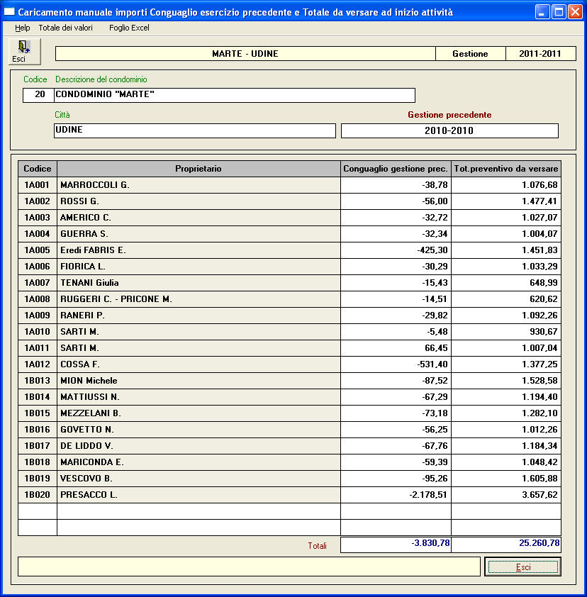The image size is (587, 597).
Task: Select conguaglio cell -5,48 in row 1A010
Action: coord(396,332)
